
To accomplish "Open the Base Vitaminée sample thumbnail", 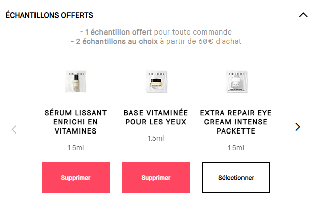I will click(x=156, y=81).
